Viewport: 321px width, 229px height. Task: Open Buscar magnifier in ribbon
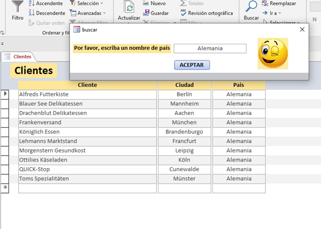[x=251, y=9]
